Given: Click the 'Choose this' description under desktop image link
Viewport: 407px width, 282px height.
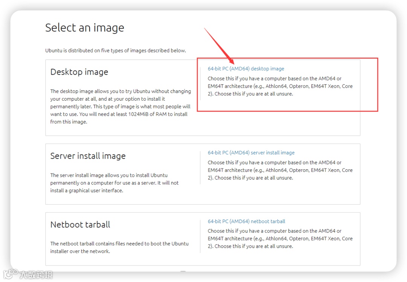Looking at the screenshot, I should point(280,86).
